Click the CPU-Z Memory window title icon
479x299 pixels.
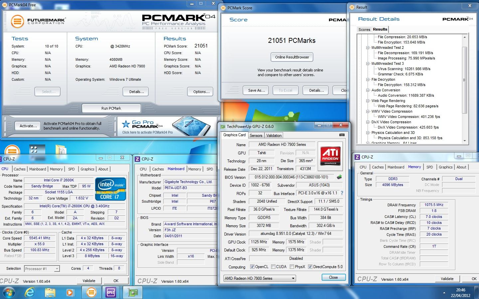(357, 157)
